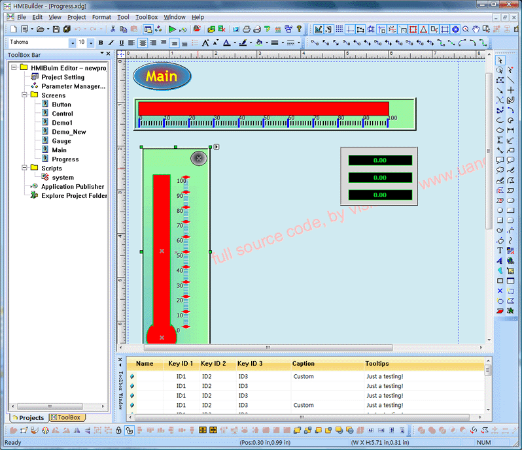
Task: Select the pointer selection tool in the right palette
Action: tap(500, 61)
